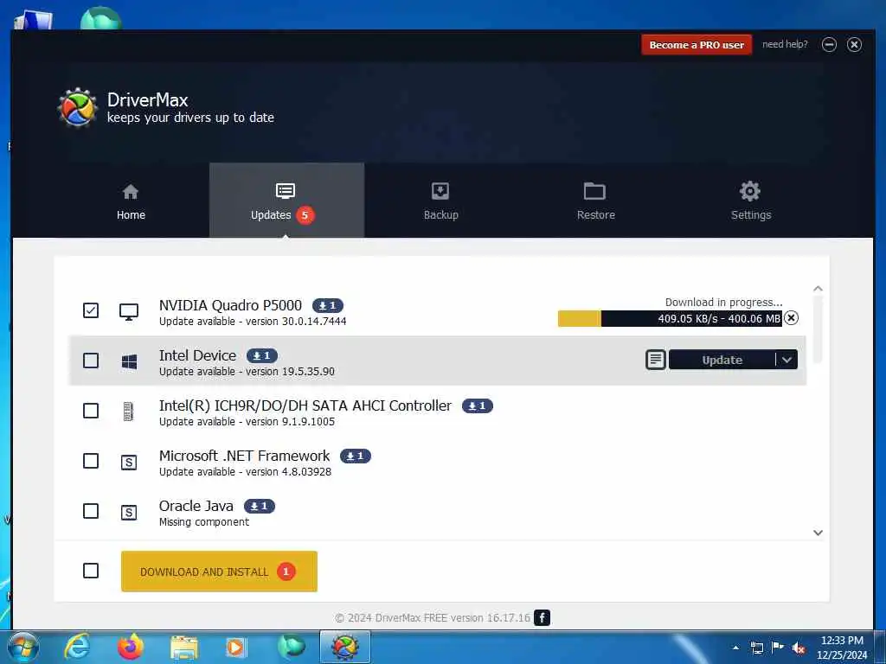Click the download badge next to Intel Device

click(261, 355)
